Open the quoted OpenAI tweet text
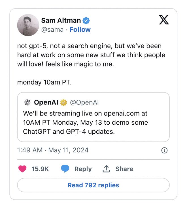 pyautogui.click(x=85, y=122)
